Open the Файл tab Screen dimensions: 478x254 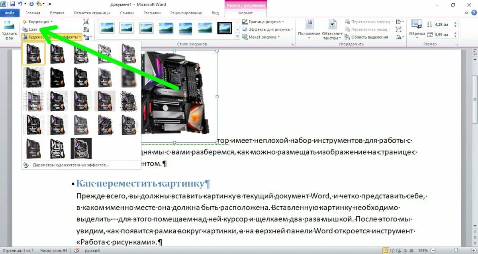10,13
